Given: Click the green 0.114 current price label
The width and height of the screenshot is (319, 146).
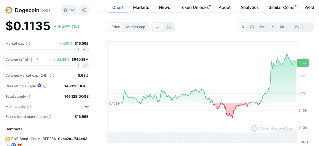Looking at the screenshot, I should click(x=303, y=63).
